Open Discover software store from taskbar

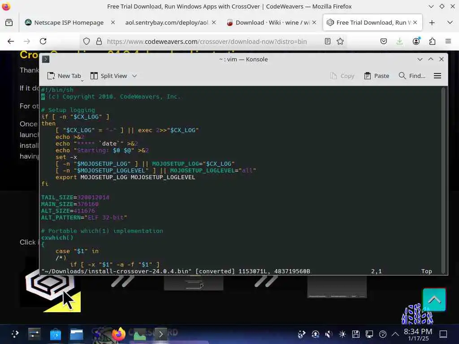[x=55, y=334]
